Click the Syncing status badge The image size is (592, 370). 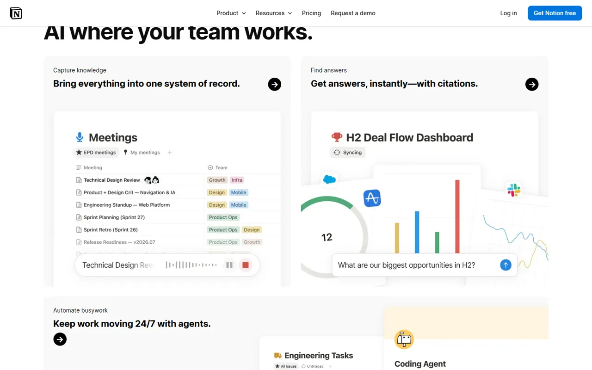(348, 152)
